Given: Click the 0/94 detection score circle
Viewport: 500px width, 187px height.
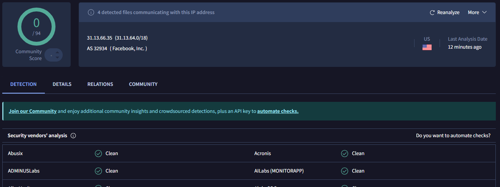Looking at the screenshot, I should pos(36,26).
